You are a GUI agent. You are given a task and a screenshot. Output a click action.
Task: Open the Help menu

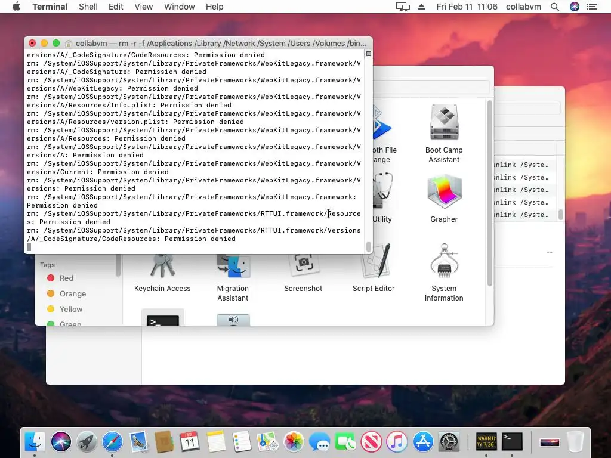click(x=214, y=7)
